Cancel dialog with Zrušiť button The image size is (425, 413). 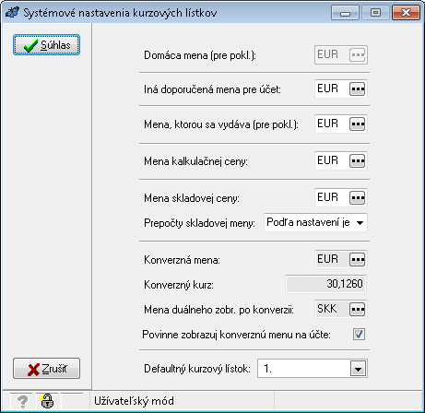point(46,368)
